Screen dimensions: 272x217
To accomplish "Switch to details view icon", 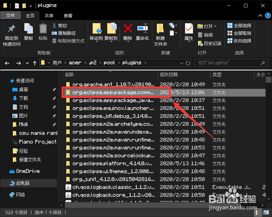I will tap(258, 212).
